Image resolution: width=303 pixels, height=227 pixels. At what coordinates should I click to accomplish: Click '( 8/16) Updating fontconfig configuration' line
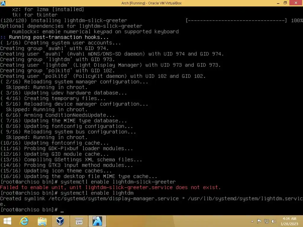67,127
